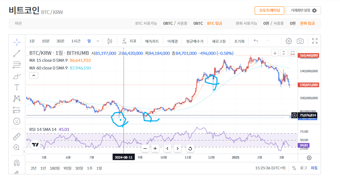Open time axis settings target icon
Screen dimensions: 340x183
pyautogui.click(x=309, y=158)
